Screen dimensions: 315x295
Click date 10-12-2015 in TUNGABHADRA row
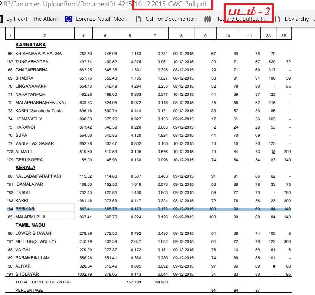point(183,62)
